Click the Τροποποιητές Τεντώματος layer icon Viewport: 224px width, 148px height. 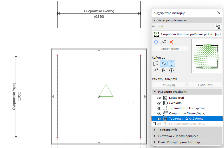165,108
